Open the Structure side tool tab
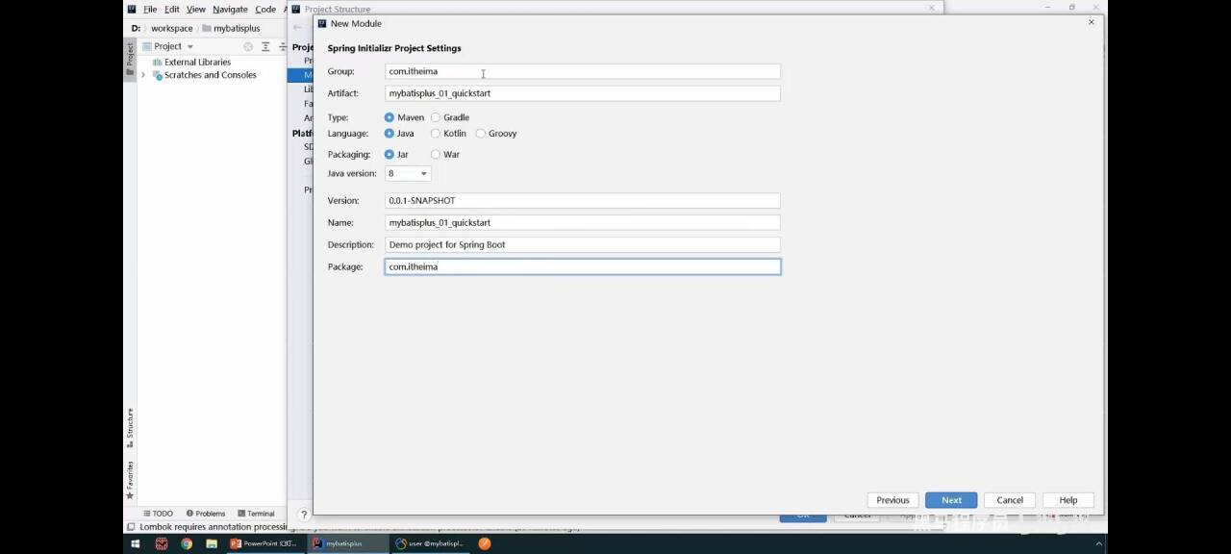Viewport: 1231px width, 554px height. [130, 428]
